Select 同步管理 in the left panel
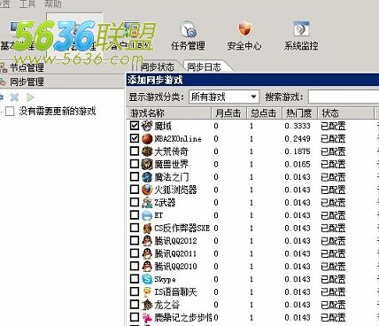This screenshot has width=379, height=326. click(27, 81)
